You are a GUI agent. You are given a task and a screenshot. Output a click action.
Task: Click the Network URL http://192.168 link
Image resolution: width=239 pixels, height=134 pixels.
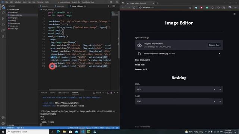click(x=71, y=106)
